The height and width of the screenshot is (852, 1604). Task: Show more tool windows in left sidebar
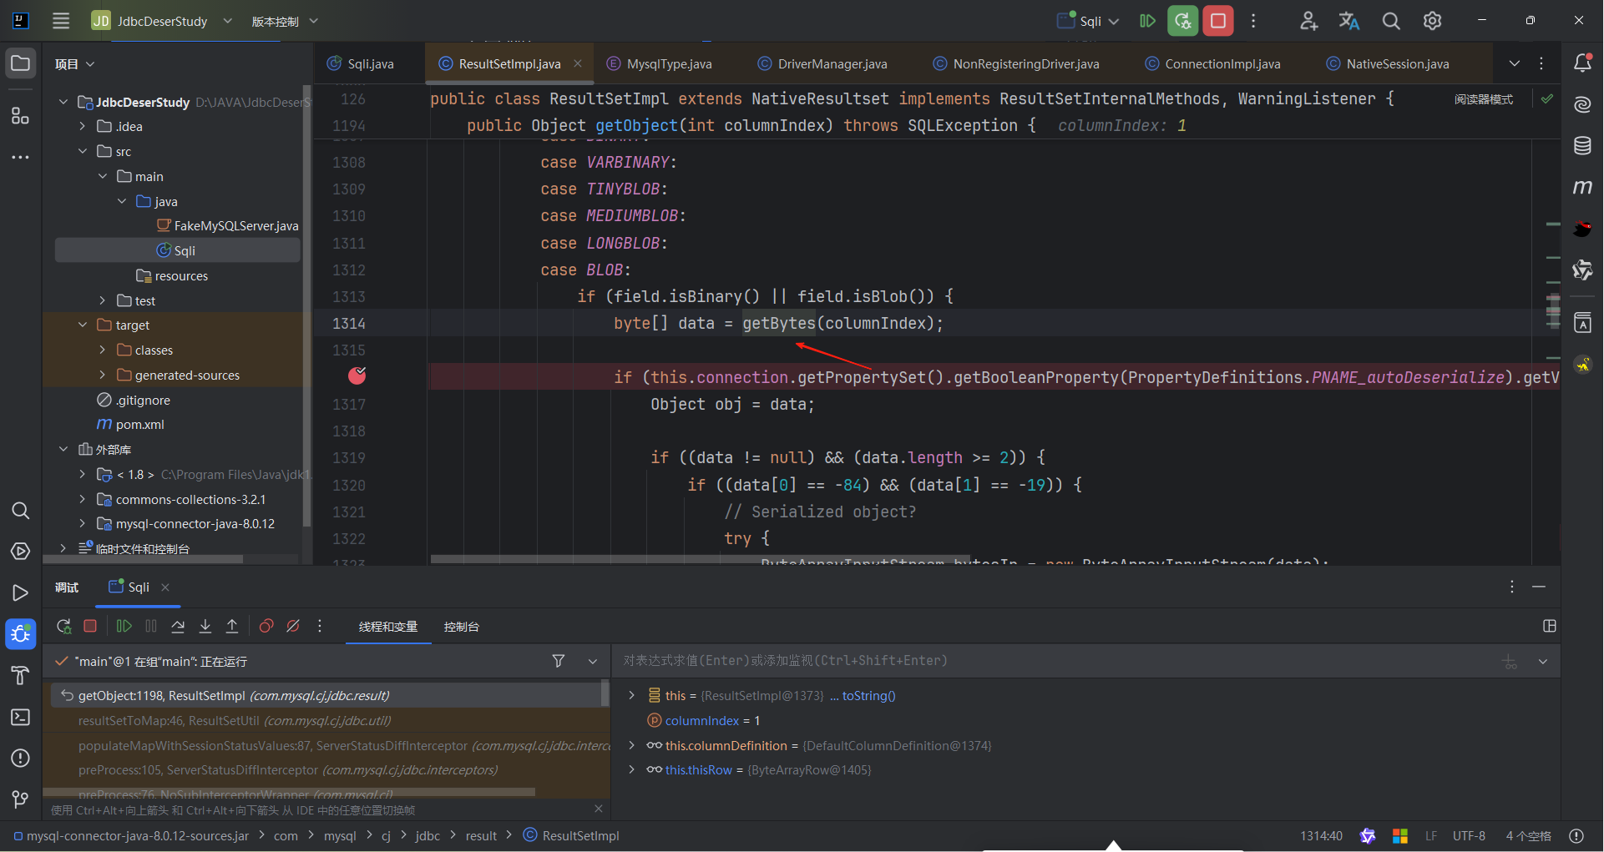[x=21, y=157]
